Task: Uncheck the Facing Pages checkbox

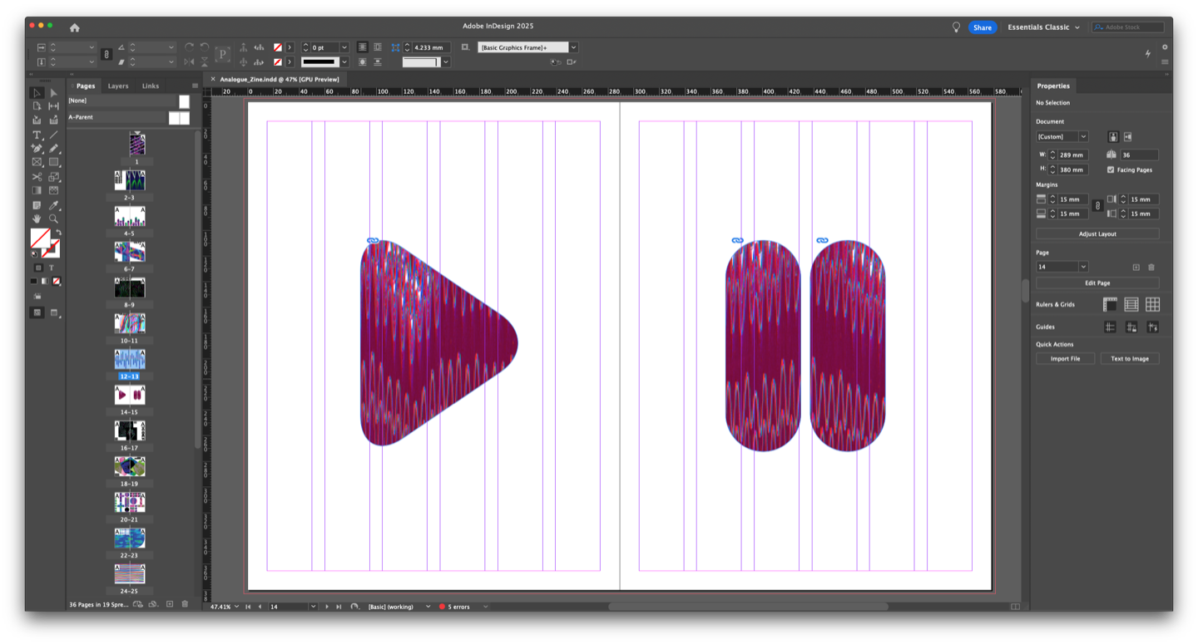Action: coord(1111,170)
